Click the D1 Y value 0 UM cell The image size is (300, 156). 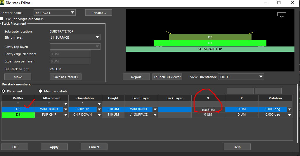[x=242, y=115]
